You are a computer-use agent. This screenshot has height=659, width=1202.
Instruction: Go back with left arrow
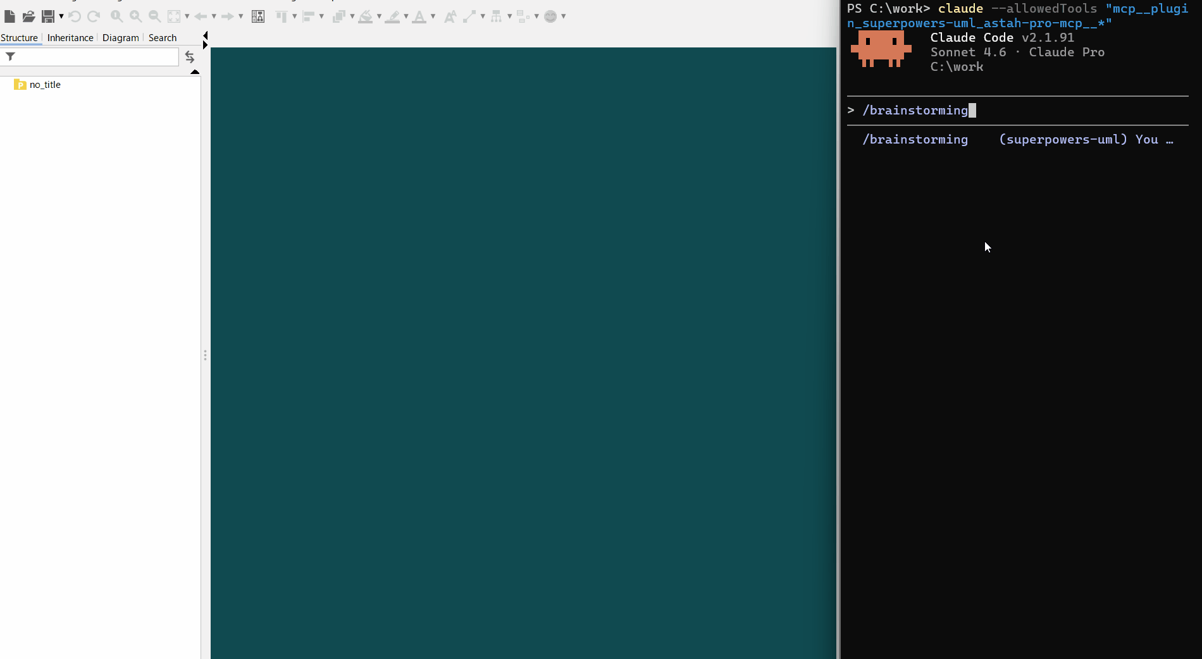coord(201,16)
